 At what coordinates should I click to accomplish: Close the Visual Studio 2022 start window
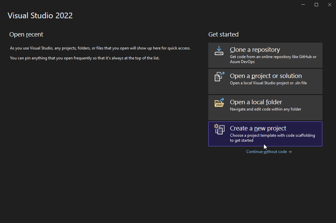330,5
